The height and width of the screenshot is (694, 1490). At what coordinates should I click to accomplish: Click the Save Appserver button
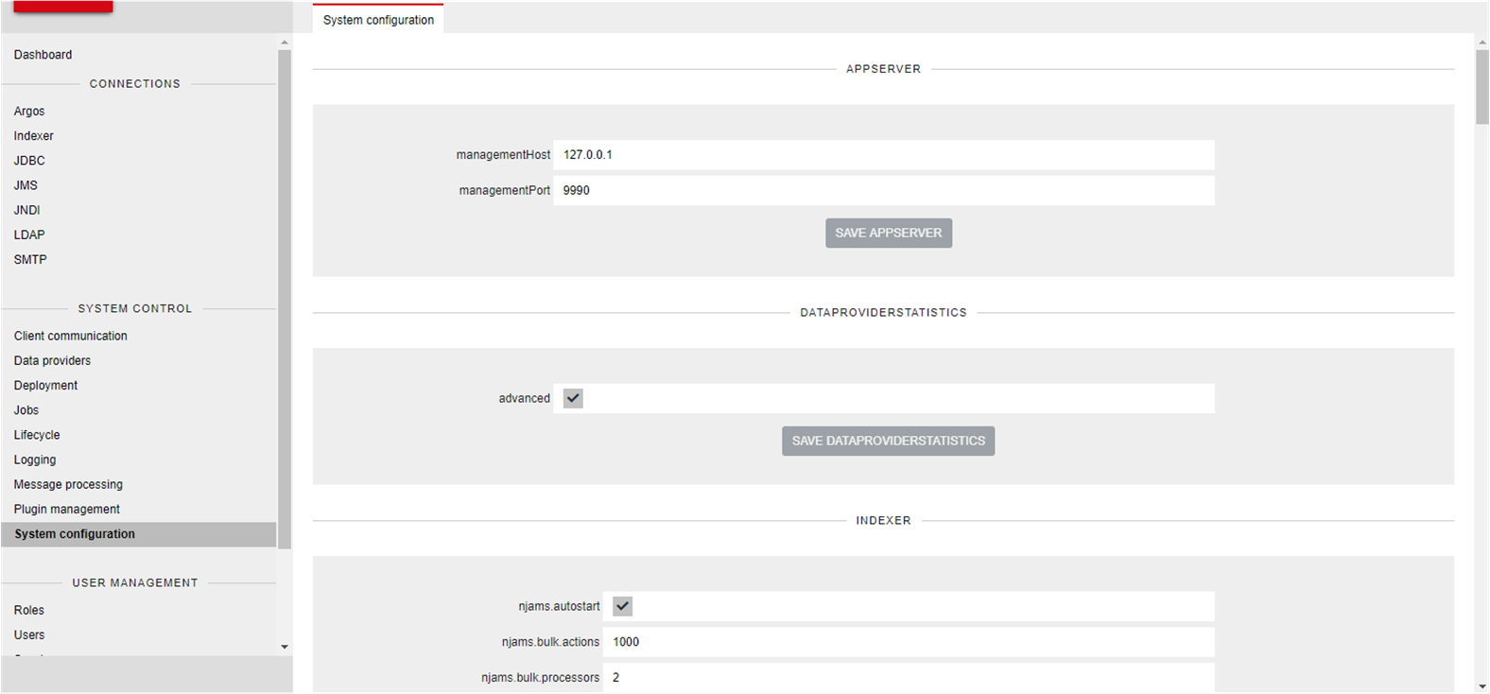(x=889, y=233)
